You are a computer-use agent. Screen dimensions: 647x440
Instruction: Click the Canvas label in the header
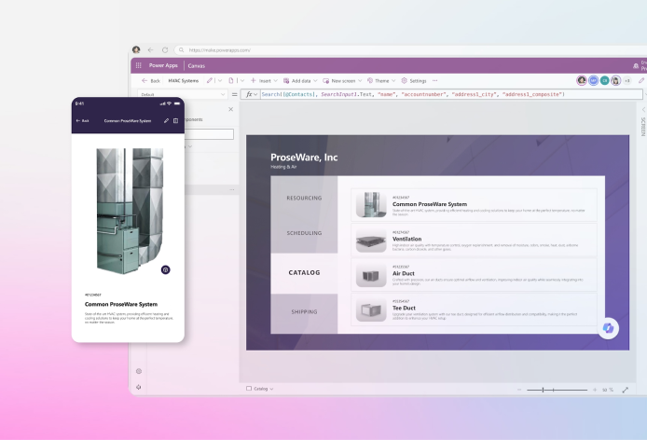coord(197,65)
